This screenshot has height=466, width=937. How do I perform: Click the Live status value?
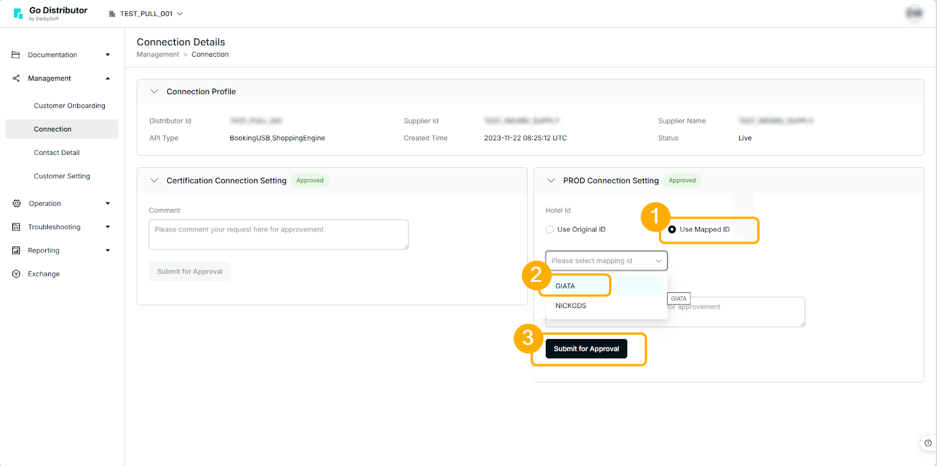(745, 138)
